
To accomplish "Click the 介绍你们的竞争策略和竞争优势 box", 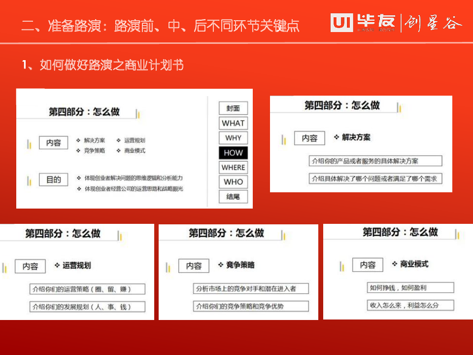I will click(251, 306).
